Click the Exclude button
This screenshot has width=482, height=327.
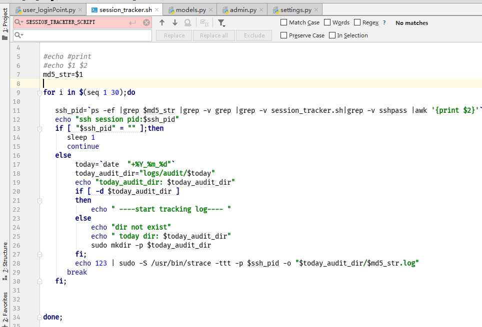click(254, 35)
